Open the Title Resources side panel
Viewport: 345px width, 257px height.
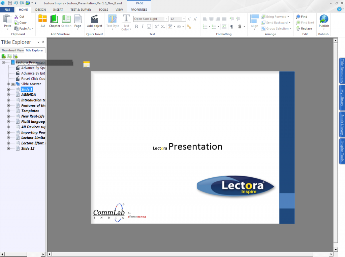click(x=342, y=71)
